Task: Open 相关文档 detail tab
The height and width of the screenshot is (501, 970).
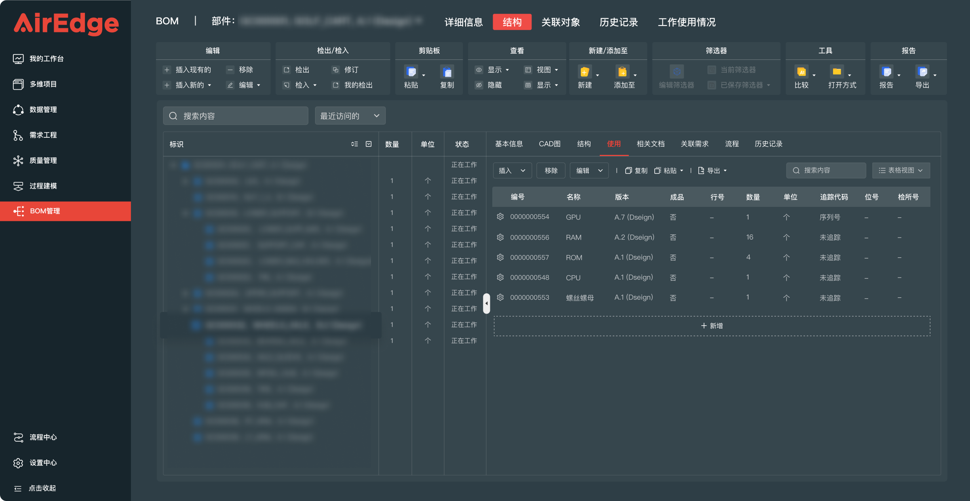Action: [651, 144]
